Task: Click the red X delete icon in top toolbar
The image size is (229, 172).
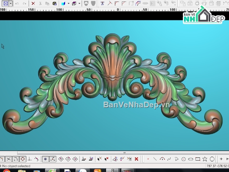Action: tap(33, 3)
